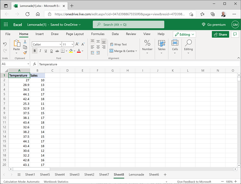Click the green Share button
Image resolution: width=241 pixels, height=184 pixels.
click(x=220, y=34)
